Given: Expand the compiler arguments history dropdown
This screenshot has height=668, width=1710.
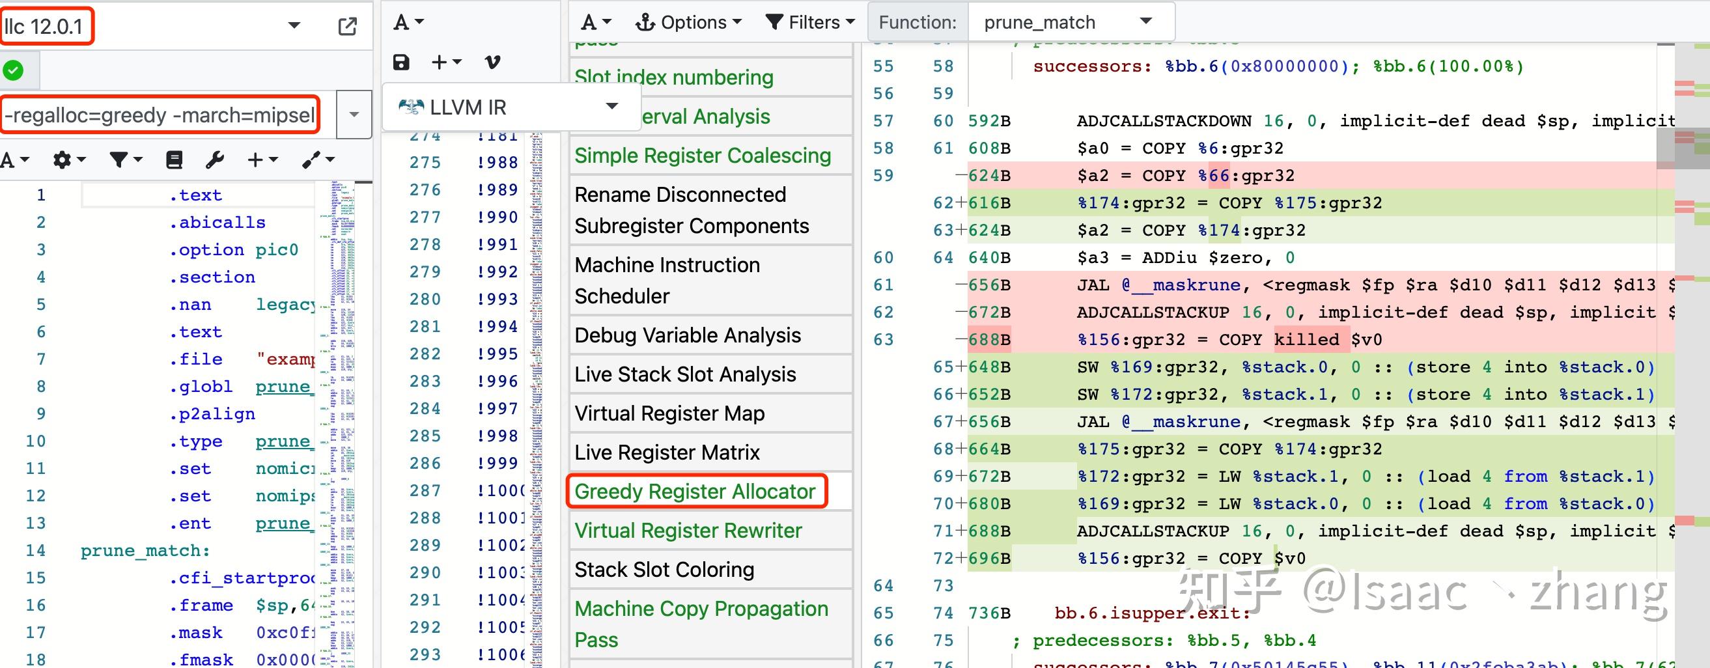Looking at the screenshot, I should point(354,115).
